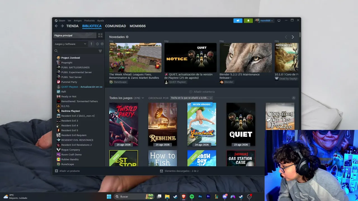Click the ready-to-play filter icon
This screenshot has height=201, width=358.
pos(102,44)
